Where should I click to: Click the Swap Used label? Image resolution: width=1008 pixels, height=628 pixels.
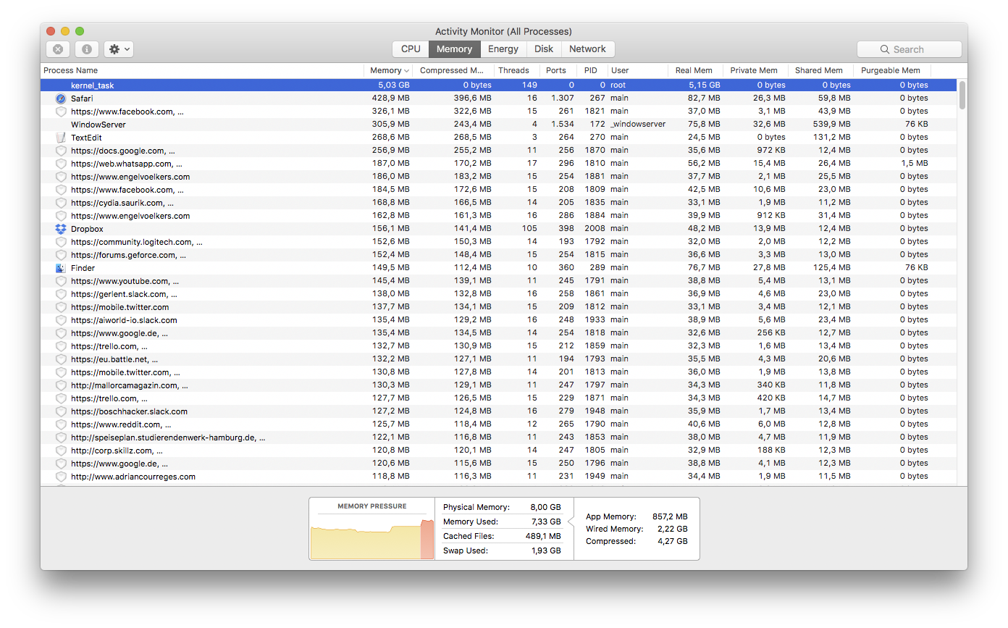point(466,550)
